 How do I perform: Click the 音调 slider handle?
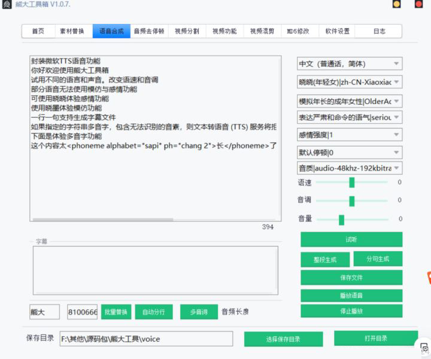pos(352,201)
